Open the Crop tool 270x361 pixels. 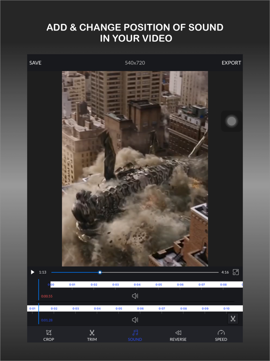pyautogui.click(x=49, y=335)
